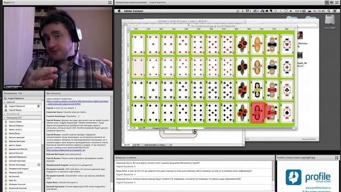Click the jack of diamonds card
The width and height of the screenshot is (341, 192).
[242, 67]
